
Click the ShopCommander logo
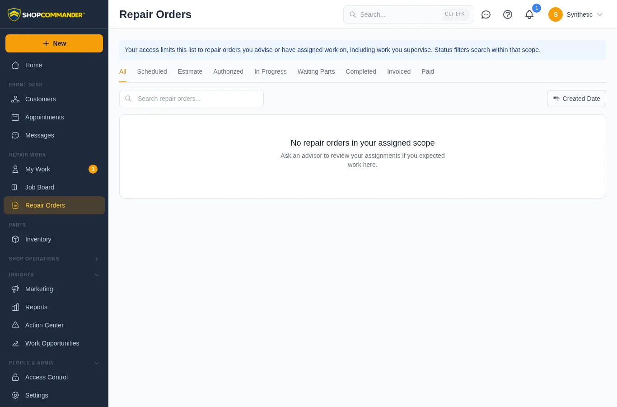pos(46,14)
